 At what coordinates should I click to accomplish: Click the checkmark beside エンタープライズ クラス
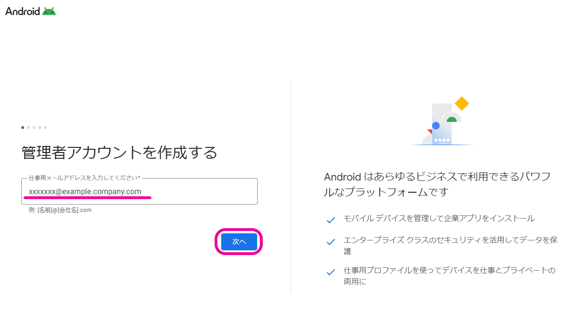point(331,242)
